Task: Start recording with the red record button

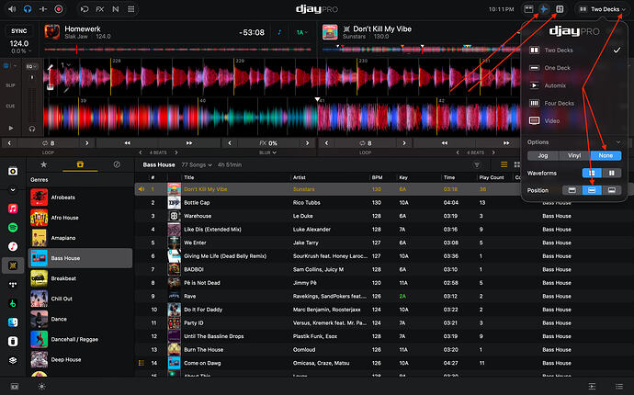Action: click(59, 9)
